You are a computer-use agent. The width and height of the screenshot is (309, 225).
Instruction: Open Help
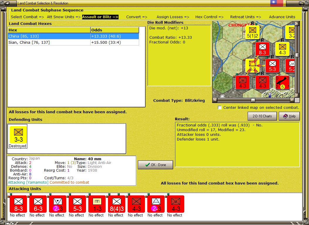(289, 116)
